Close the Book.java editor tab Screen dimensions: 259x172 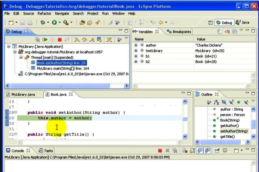pyautogui.click(x=71, y=94)
